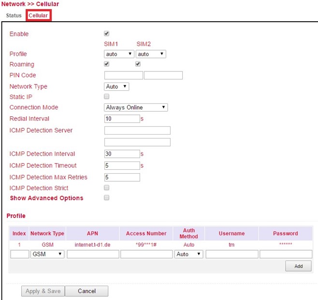
Task: Click the new profile Access Number field
Action: (146, 254)
